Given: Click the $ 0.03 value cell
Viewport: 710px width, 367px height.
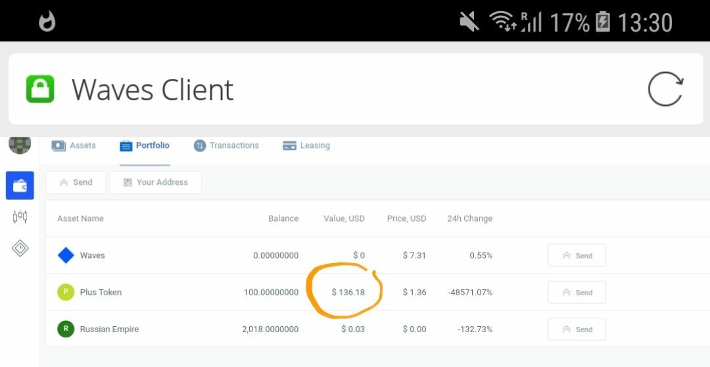Looking at the screenshot, I should pyautogui.click(x=353, y=330).
